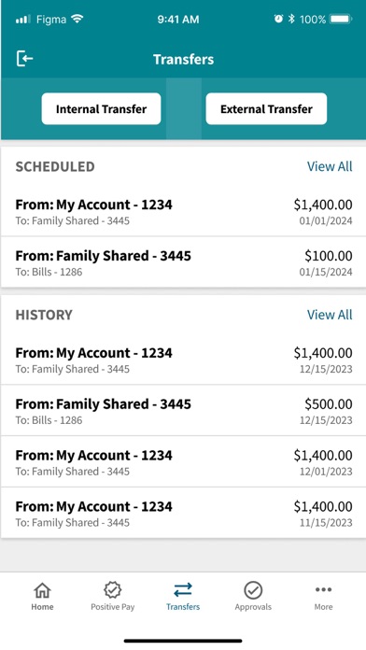
Task: Open the Positive Pay badge icon
Action: (x=112, y=590)
